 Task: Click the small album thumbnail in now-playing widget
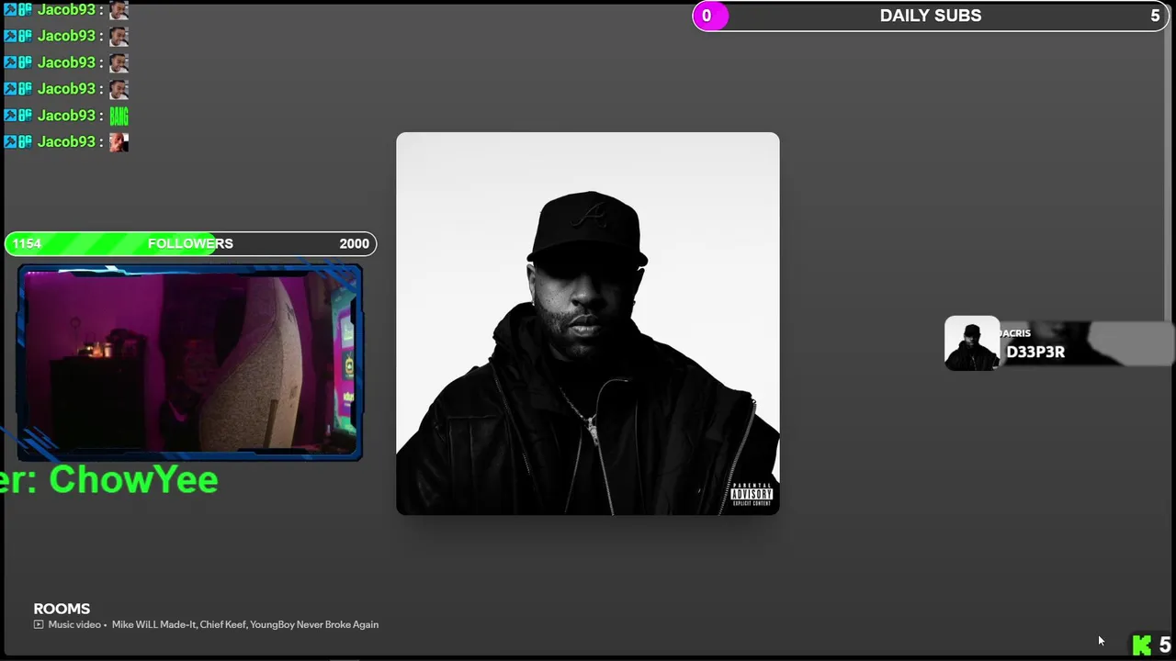972,343
